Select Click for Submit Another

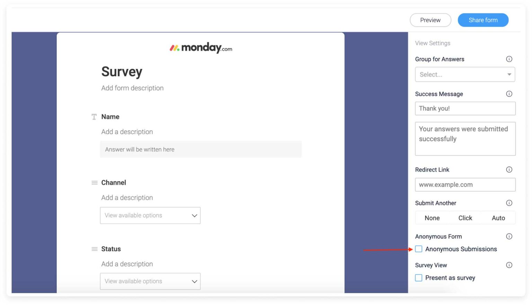pos(465,218)
